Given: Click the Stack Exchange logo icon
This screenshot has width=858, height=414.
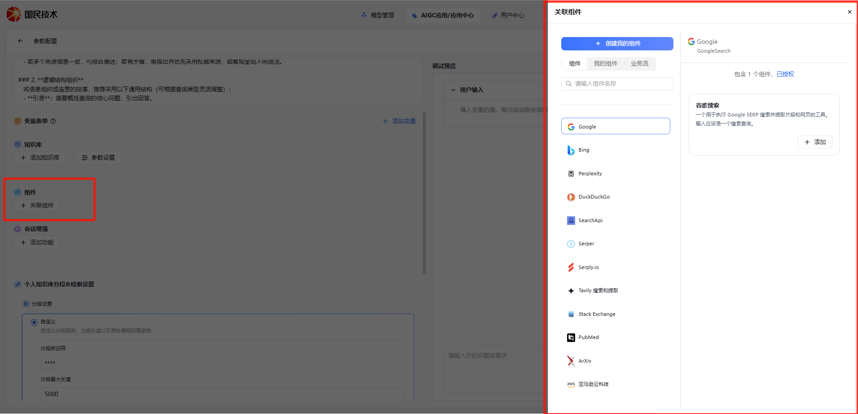Looking at the screenshot, I should coord(571,314).
